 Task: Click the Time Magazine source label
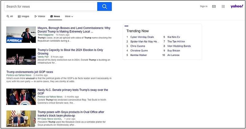[46, 35]
